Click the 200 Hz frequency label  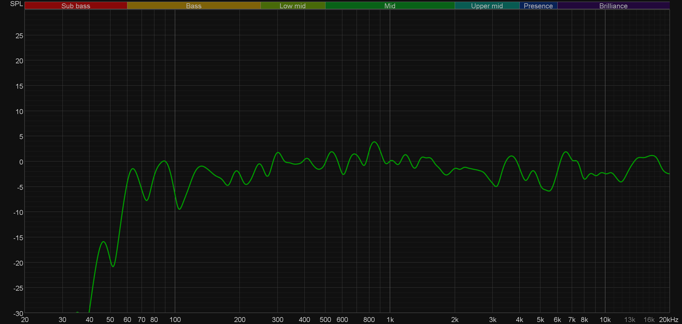[239, 320]
